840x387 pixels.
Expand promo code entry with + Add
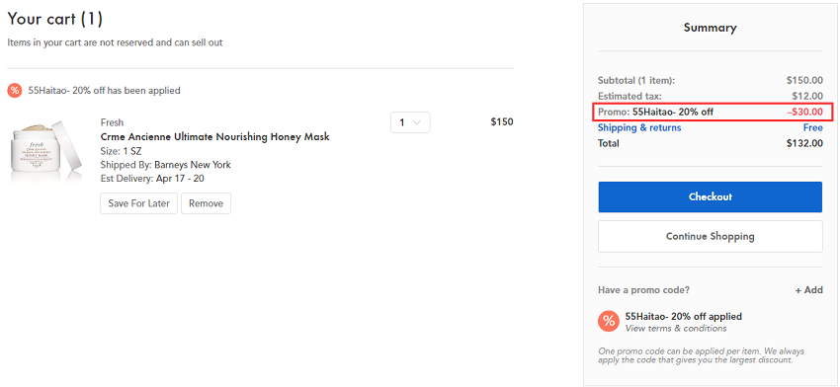[809, 290]
